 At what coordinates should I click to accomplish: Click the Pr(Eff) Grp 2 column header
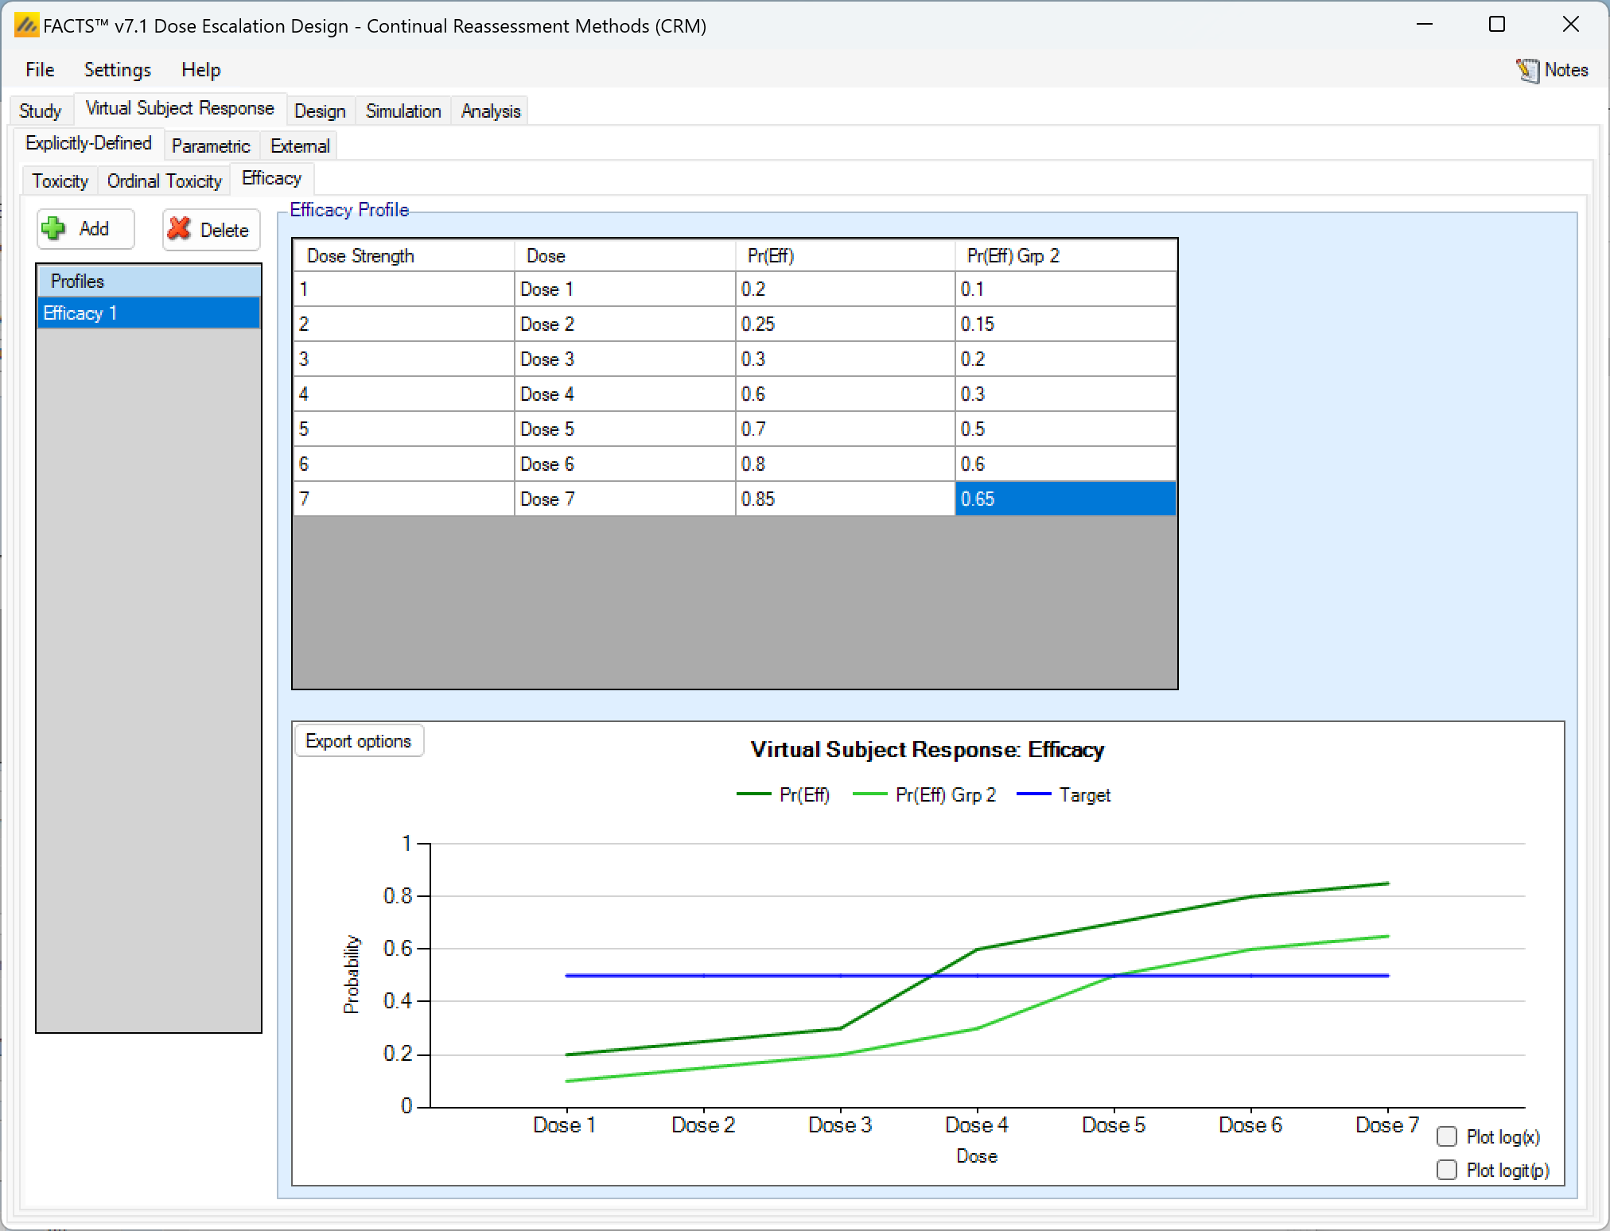coord(1064,256)
